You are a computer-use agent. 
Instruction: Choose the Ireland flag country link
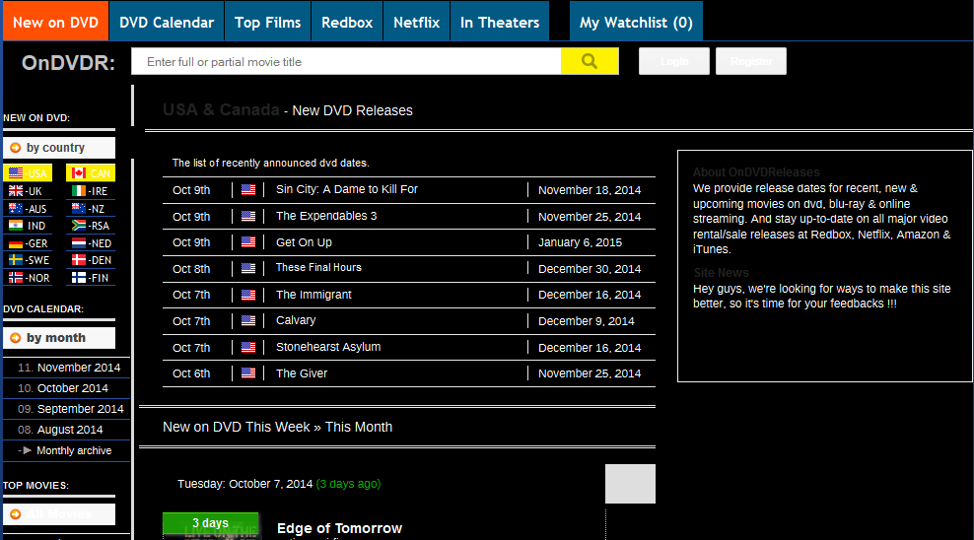(x=90, y=191)
